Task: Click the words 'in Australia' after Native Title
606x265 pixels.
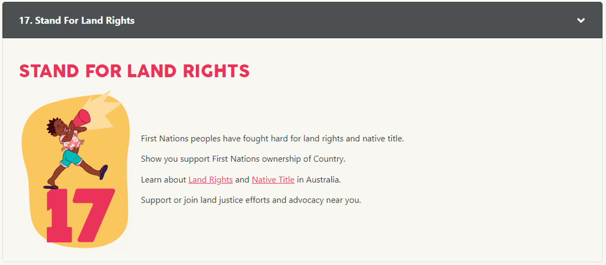Action: click(319, 179)
